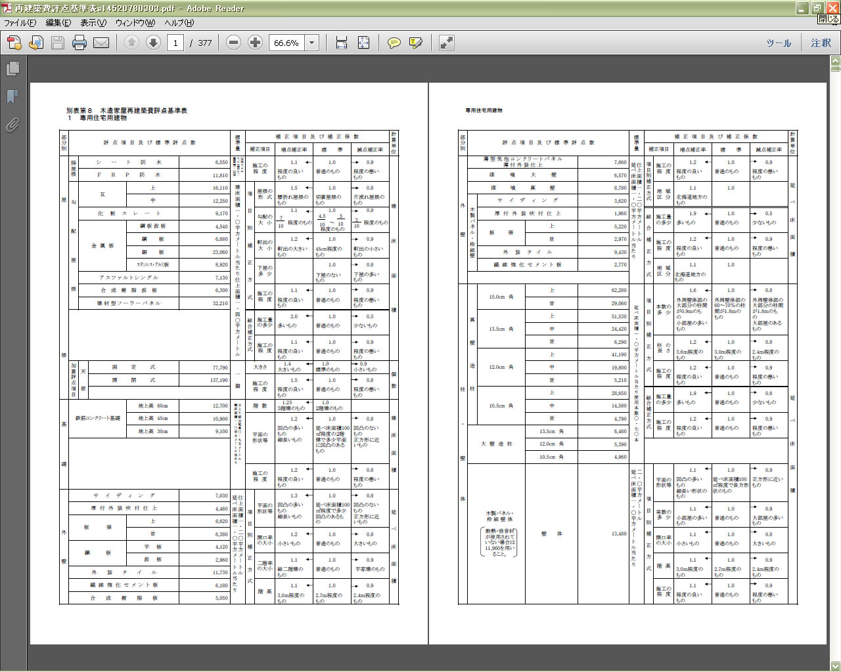The height and width of the screenshot is (672, 841).
Task: Click the 1 専用住宅用建物 subheading
Action: tap(97, 118)
